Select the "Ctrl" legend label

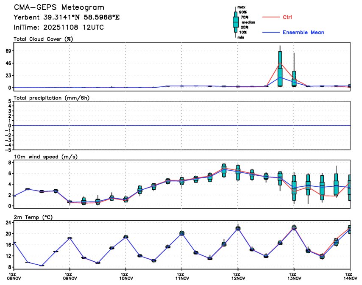(x=287, y=17)
